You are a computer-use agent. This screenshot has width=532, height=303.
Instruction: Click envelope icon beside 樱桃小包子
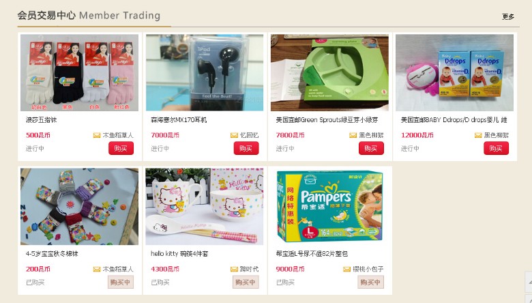tap(346, 270)
